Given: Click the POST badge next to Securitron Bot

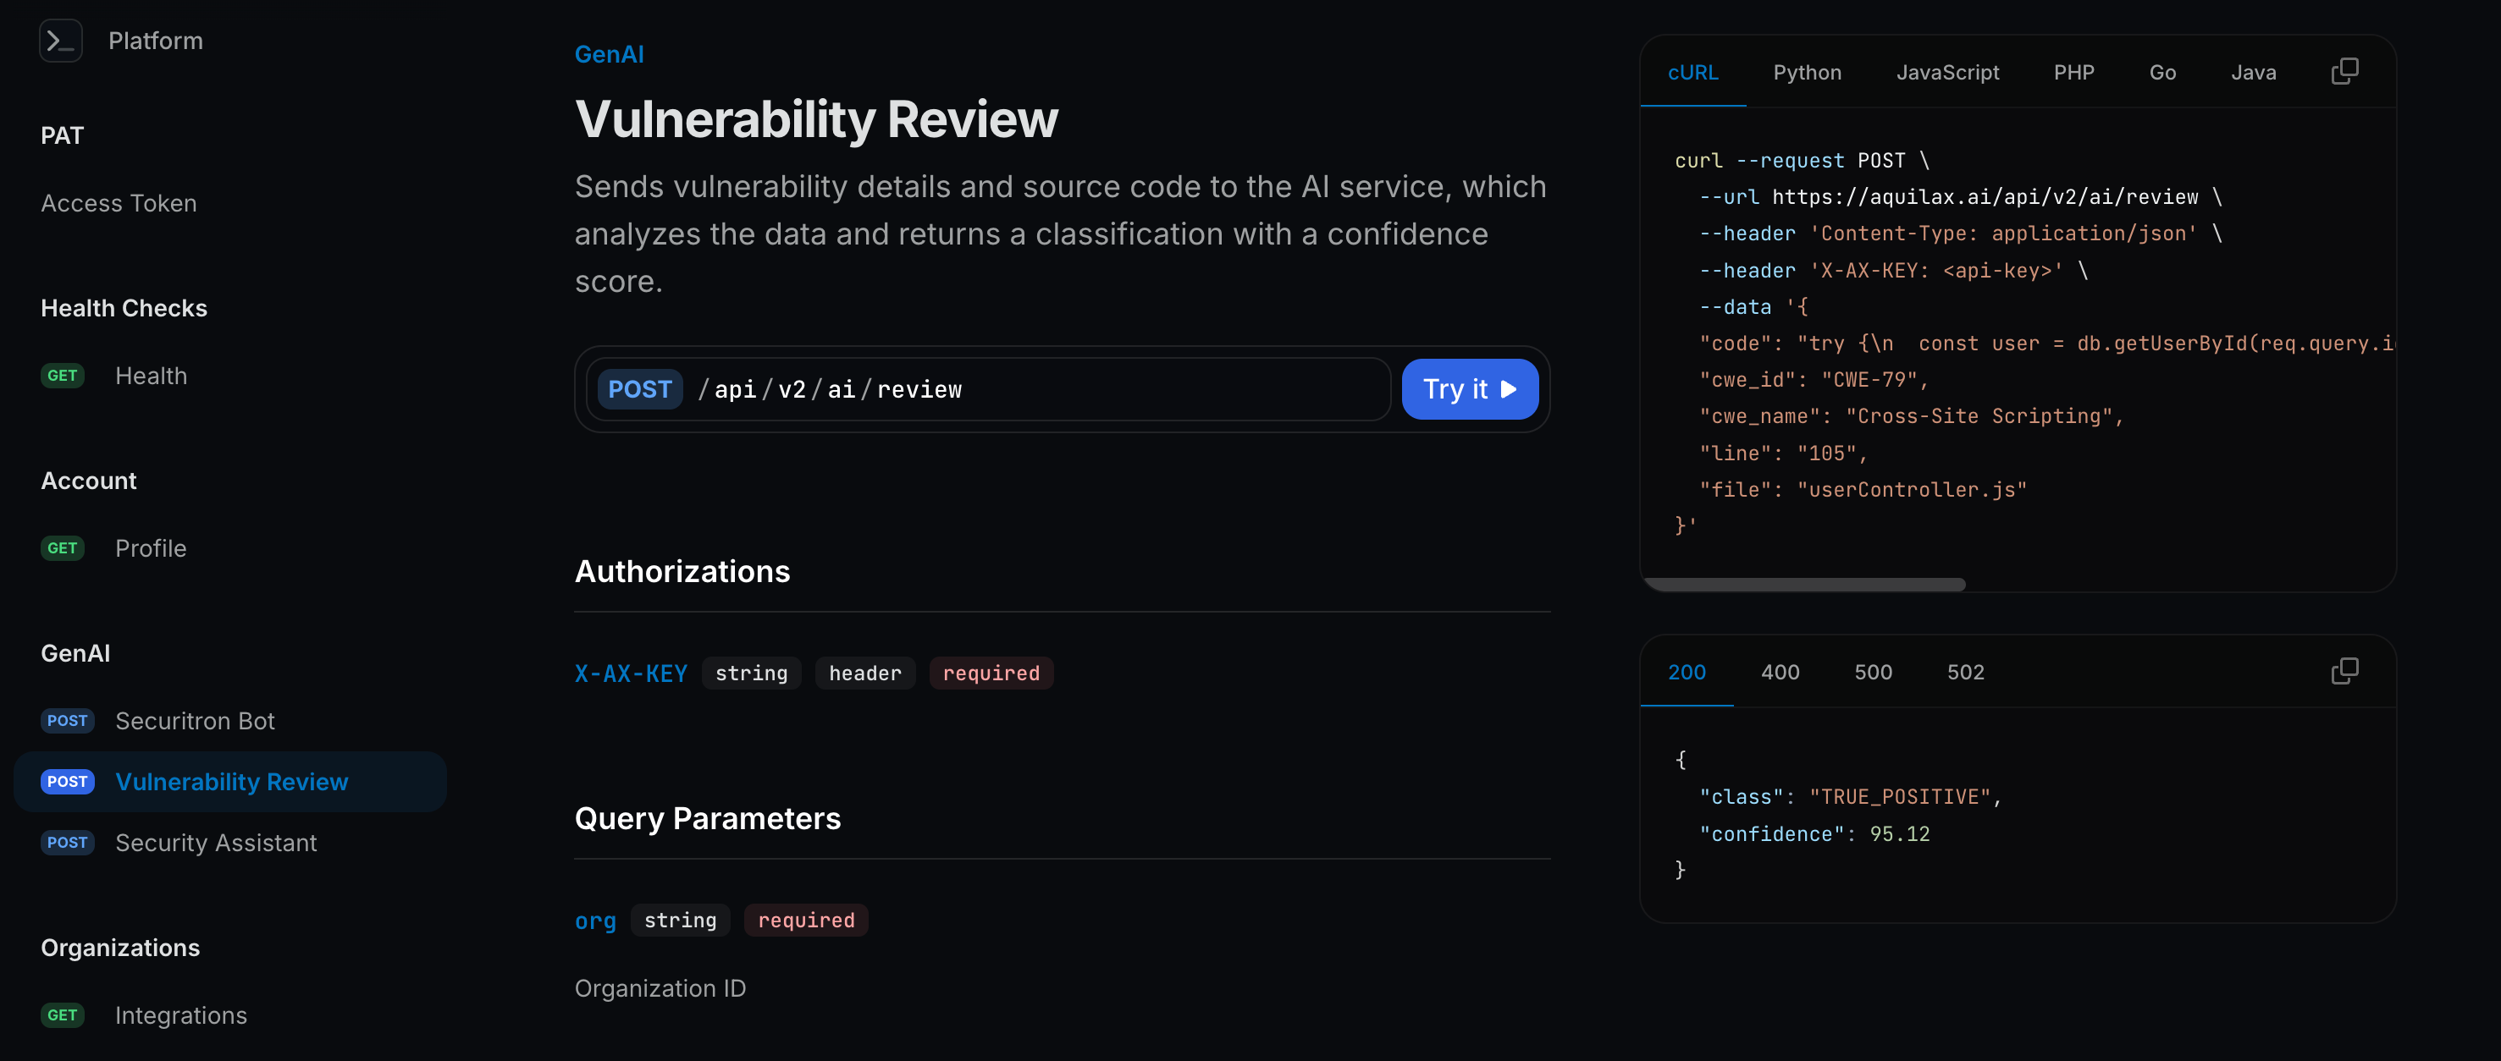Looking at the screenshot, I should coord(67,721).
